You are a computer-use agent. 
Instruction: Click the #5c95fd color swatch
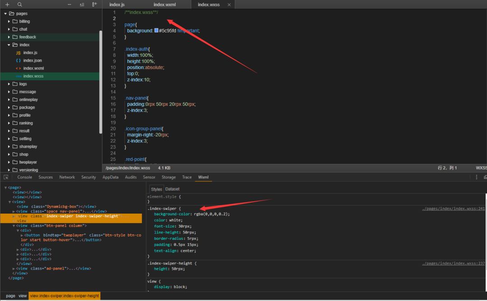tap(156, 30)
